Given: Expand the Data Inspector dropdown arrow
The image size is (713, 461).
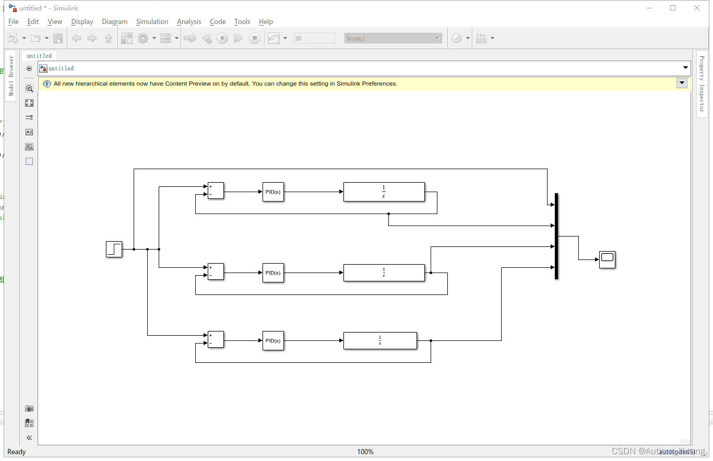Looking at the screenshot, I should pos(285,38).
